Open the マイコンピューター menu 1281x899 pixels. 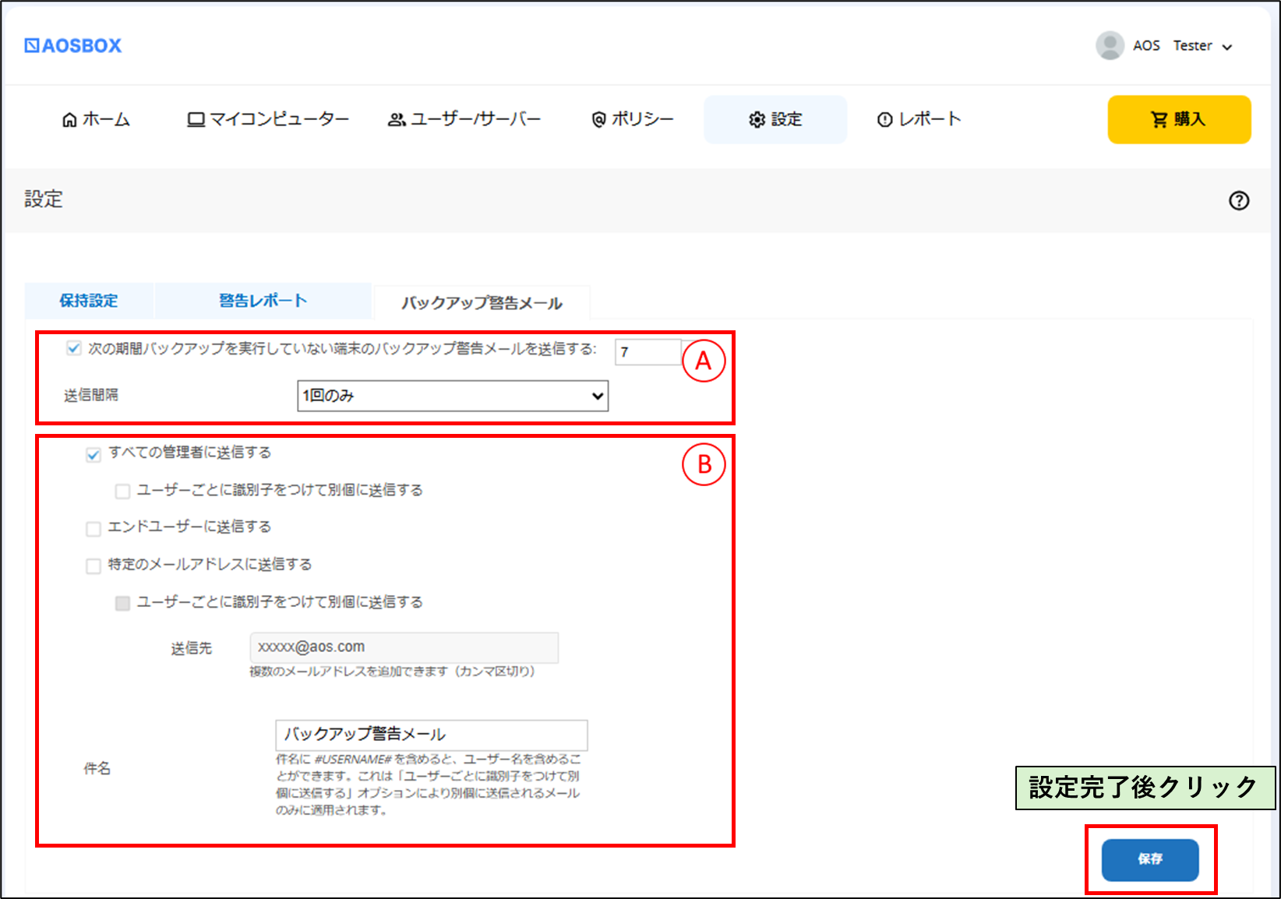(x=268, y=119)
